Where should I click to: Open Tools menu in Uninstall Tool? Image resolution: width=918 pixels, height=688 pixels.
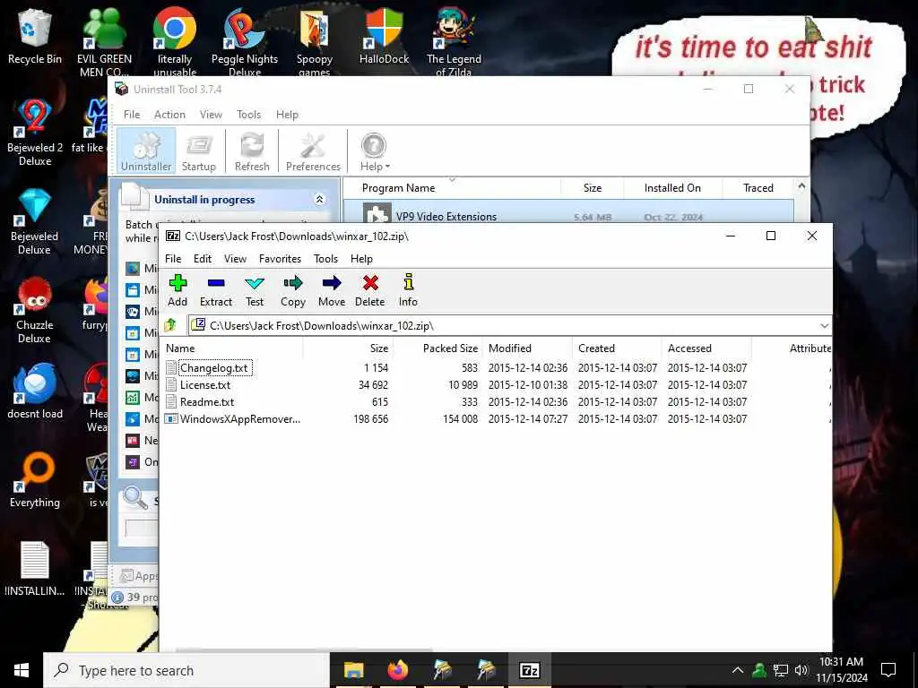[249, 115]
